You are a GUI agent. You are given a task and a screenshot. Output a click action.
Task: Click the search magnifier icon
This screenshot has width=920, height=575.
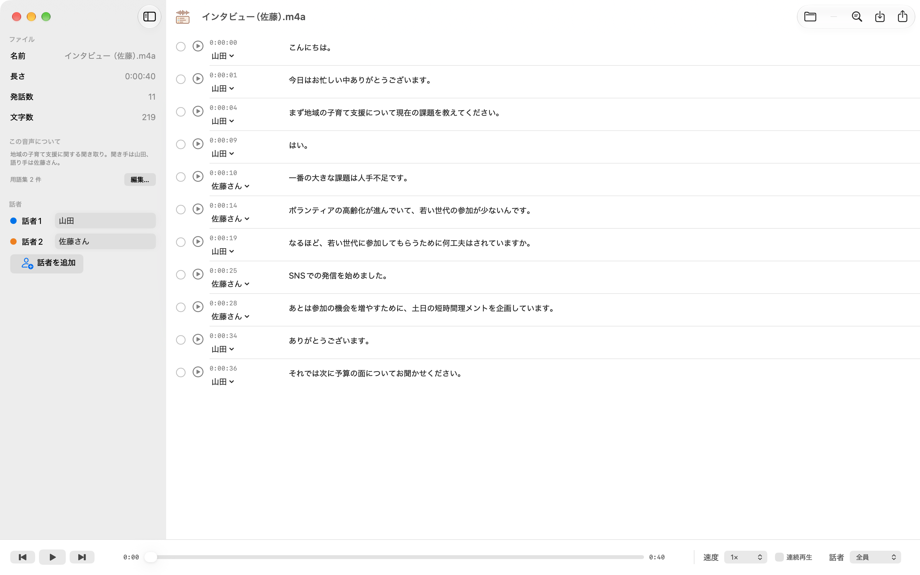[856, 16]
